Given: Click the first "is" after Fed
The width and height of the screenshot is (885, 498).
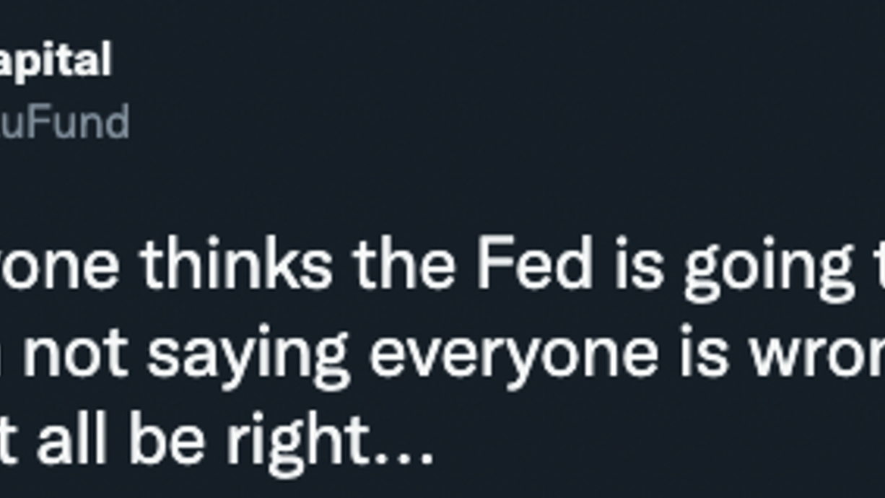Looking at the screenshot, I should pos(639,265).
